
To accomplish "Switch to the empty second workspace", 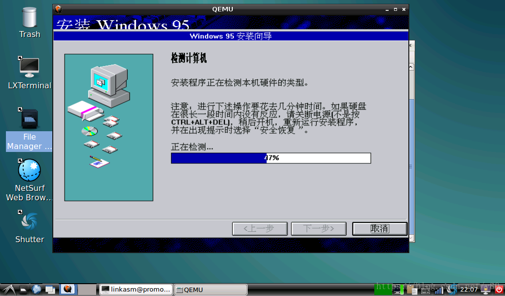I will [x=87, y=290].
